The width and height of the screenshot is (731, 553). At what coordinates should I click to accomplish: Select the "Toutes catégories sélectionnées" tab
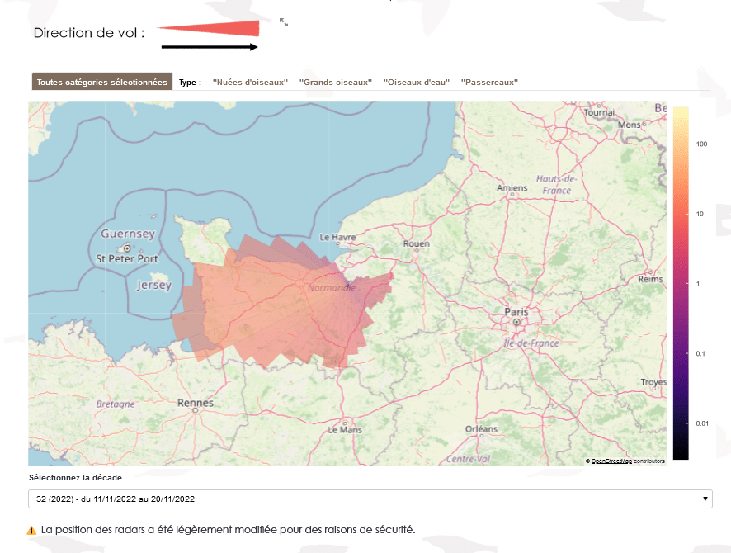102,83
